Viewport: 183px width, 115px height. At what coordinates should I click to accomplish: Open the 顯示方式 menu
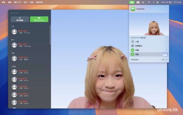17,2
